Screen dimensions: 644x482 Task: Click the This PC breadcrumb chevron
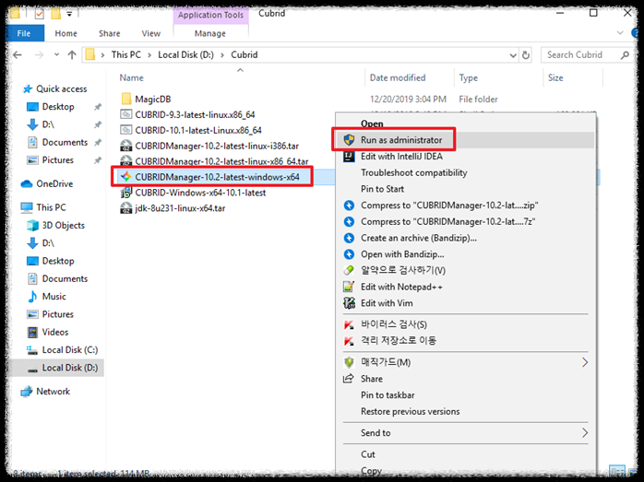coord(149,55)
